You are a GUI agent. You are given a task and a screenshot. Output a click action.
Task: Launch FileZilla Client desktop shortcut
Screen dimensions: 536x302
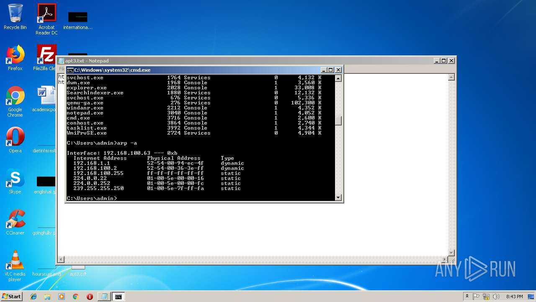45,58
